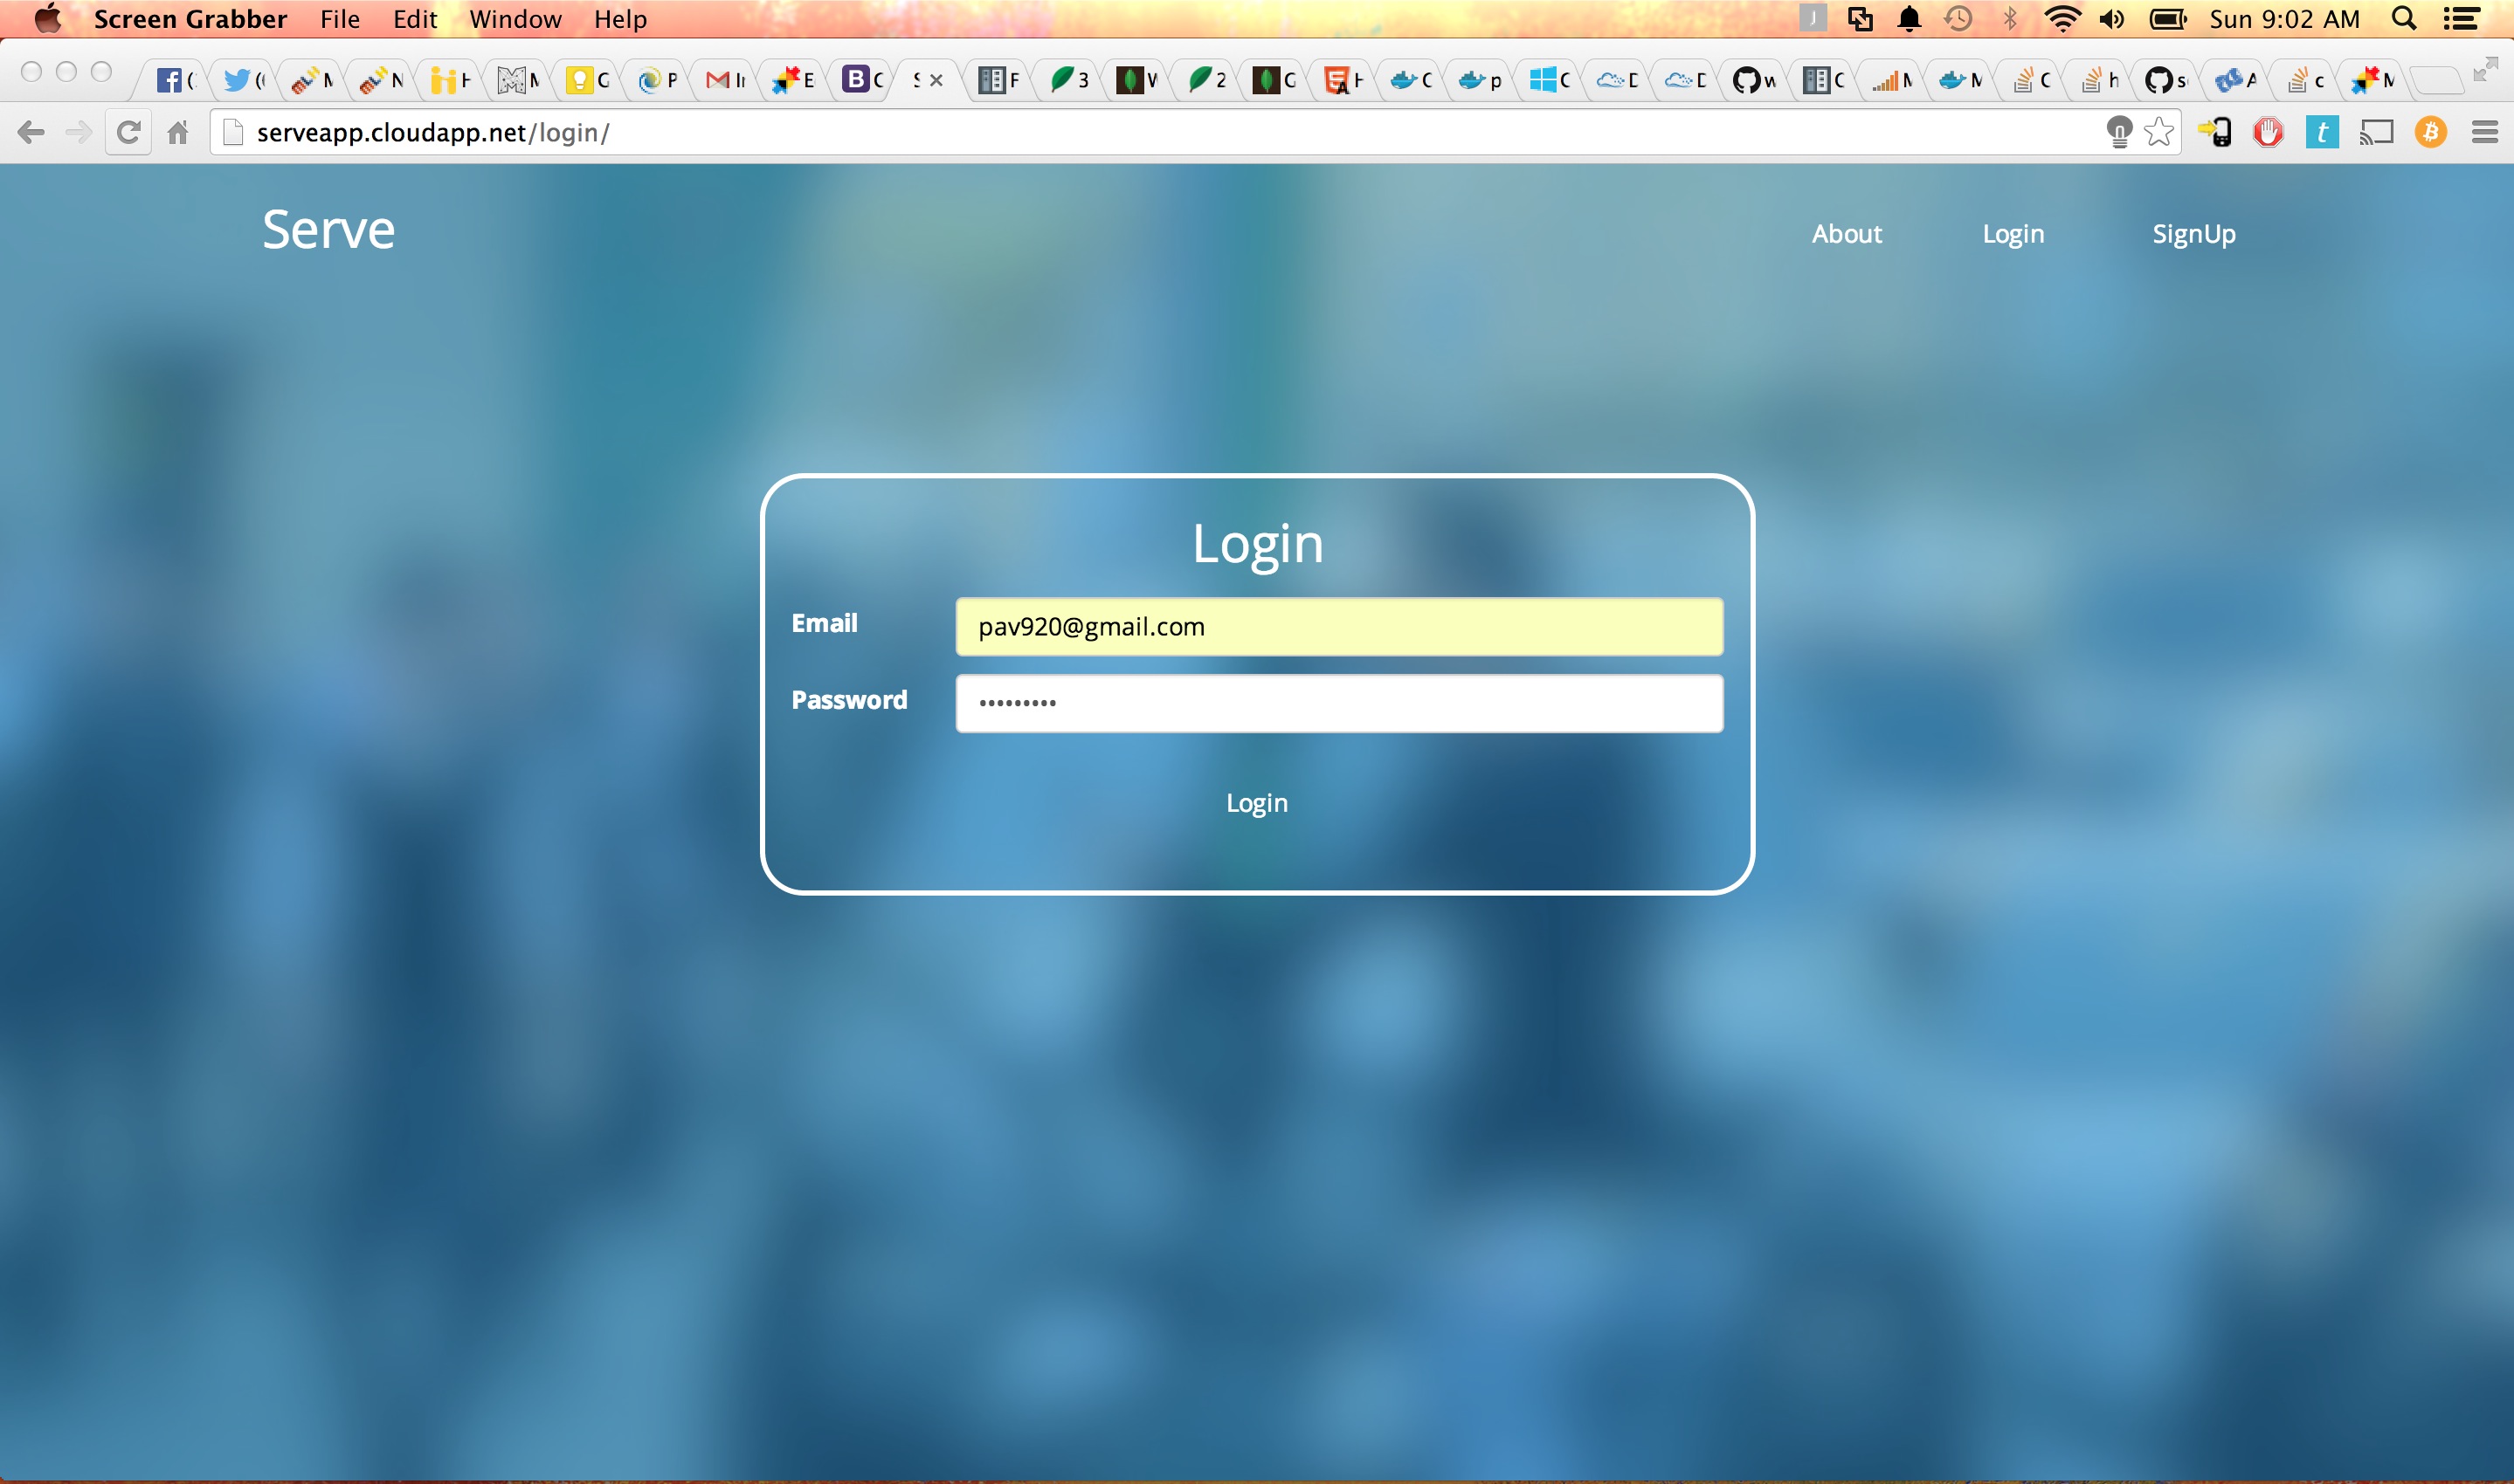The width and height of the screenshot is (2514, 1484).
Task: Click the AdBlock stop-hand extension icon
Action: click(x=2268, y=132)
